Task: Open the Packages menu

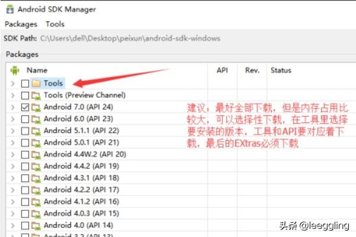Action: click(x=21, y=24)
